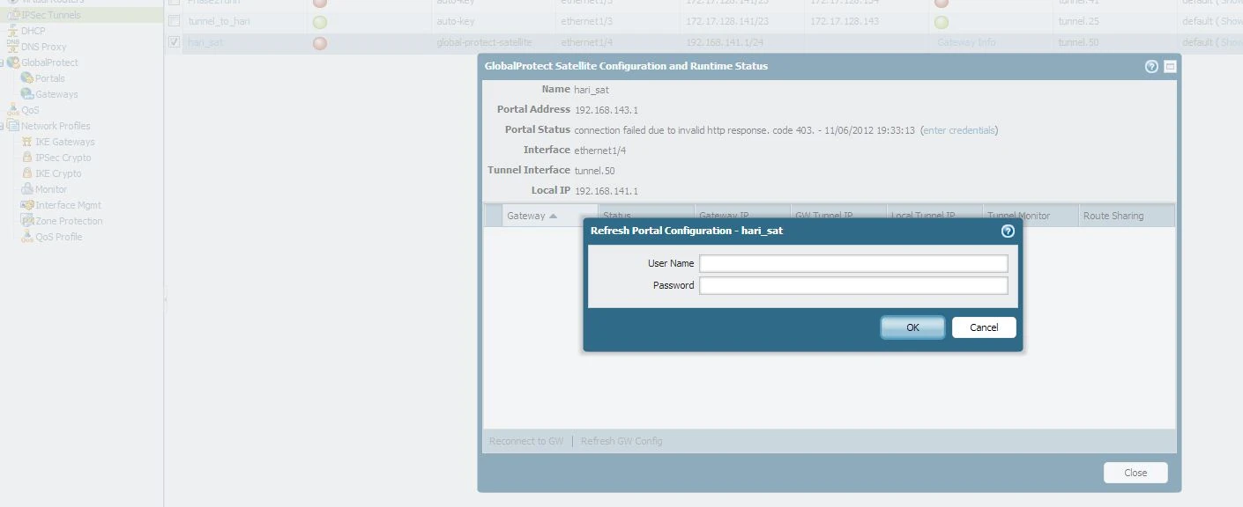Open DHCP in the sidebar
Image resolution: width=1243 pixels, height=507 pixels.
pos(33,31)
